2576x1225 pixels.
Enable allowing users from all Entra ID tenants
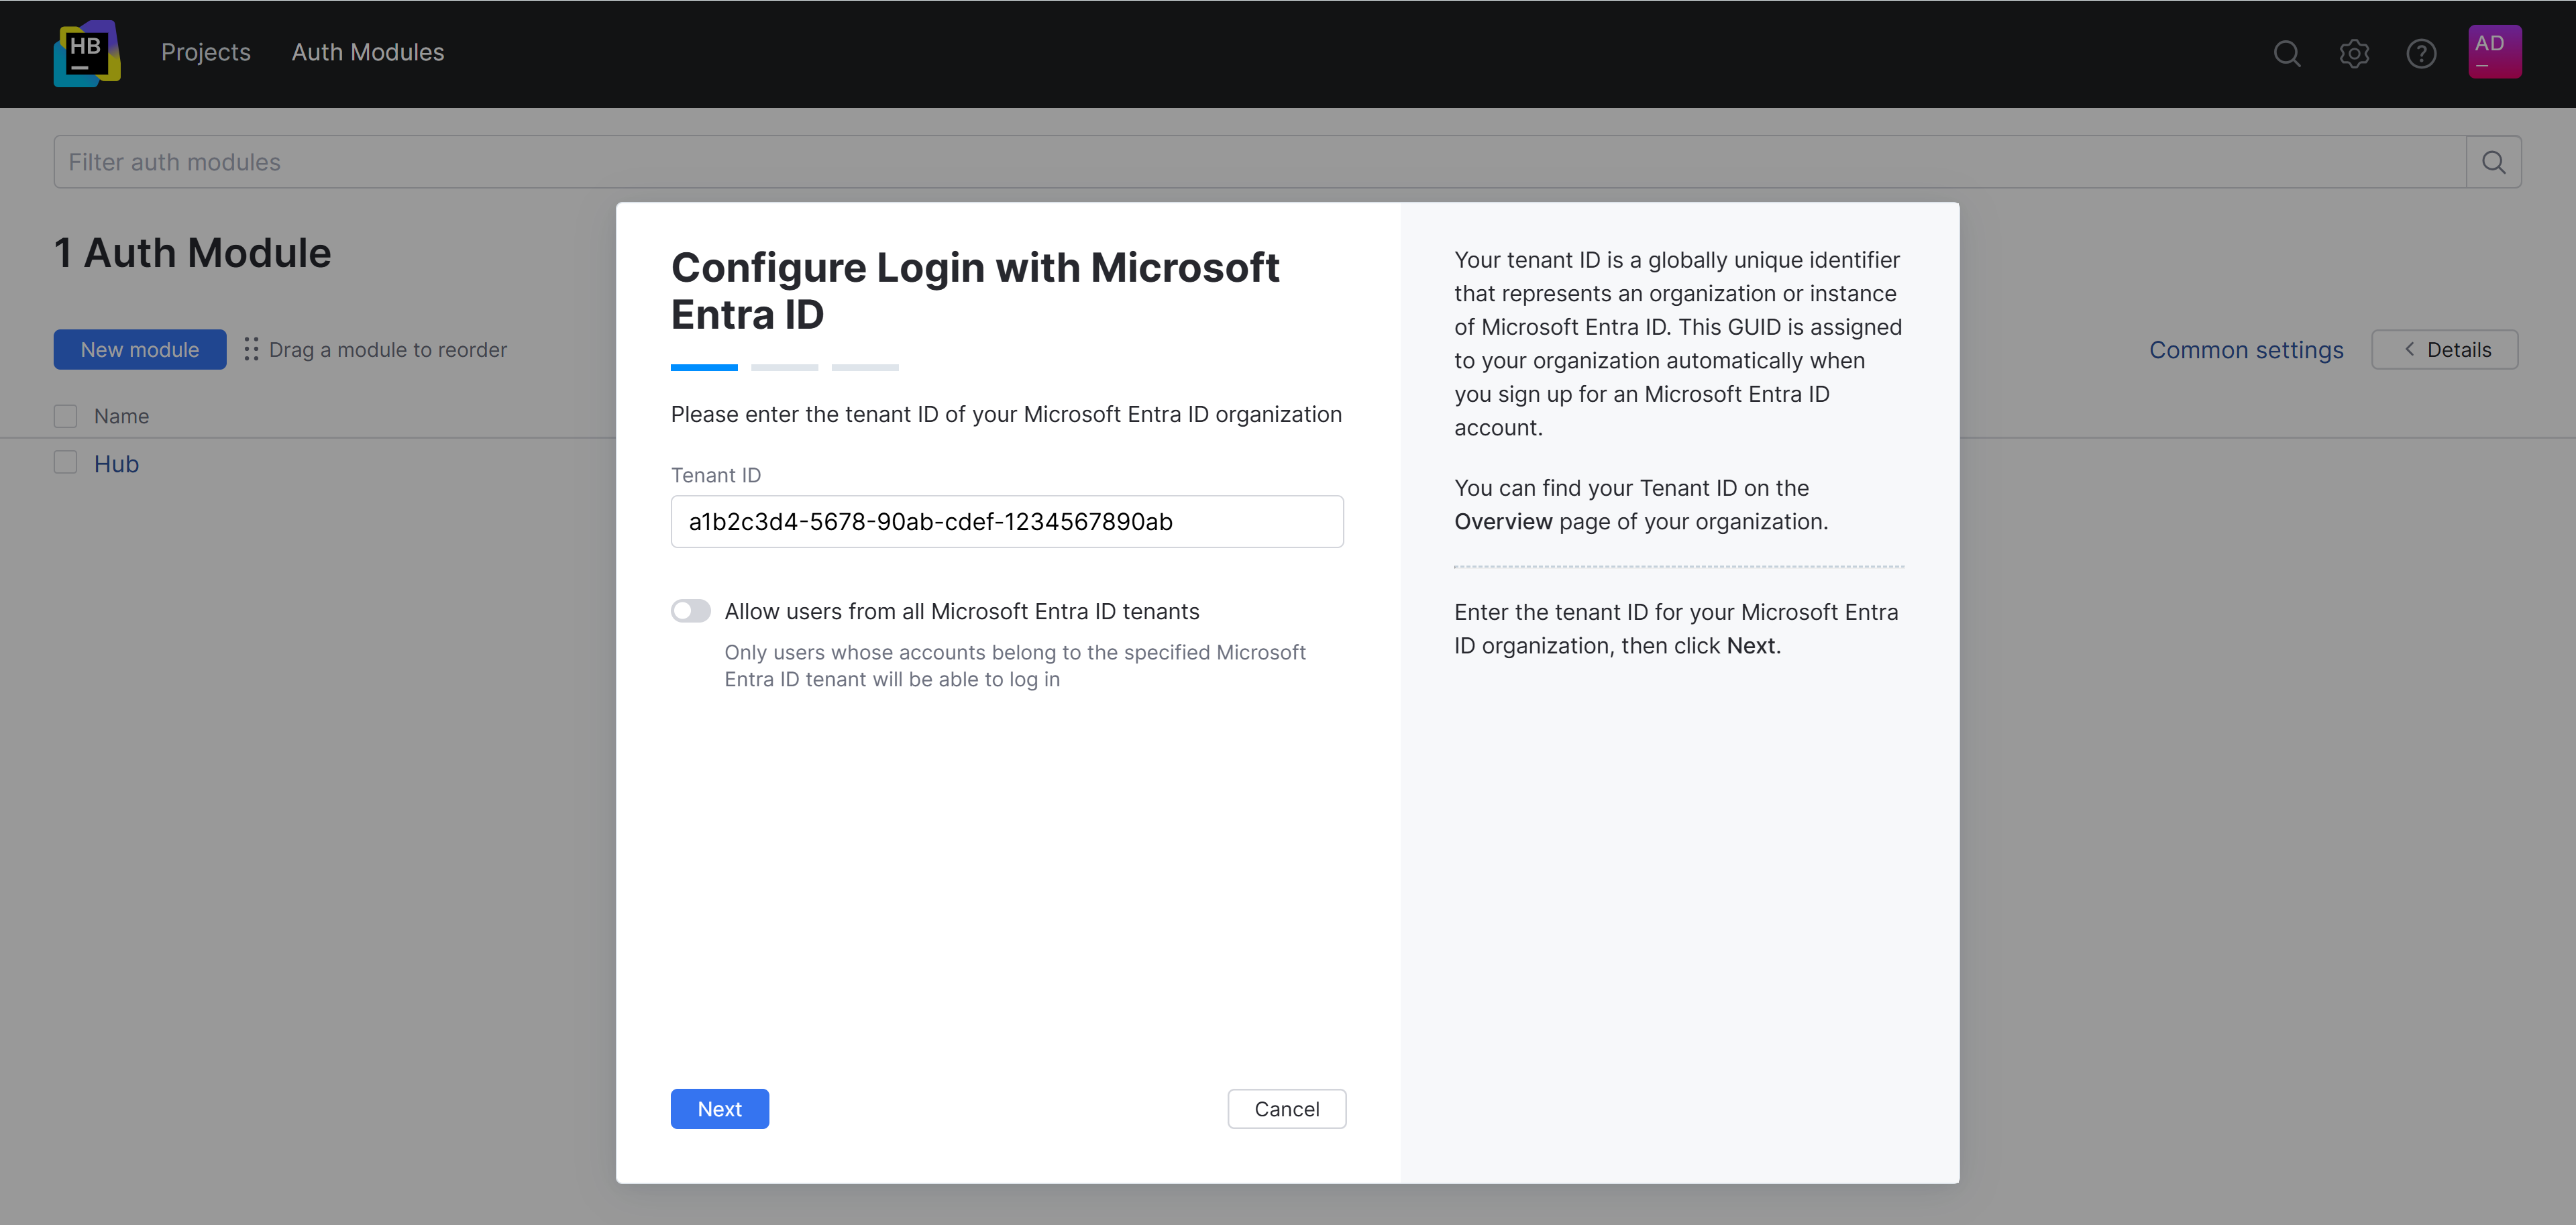(x=691, y=610)
